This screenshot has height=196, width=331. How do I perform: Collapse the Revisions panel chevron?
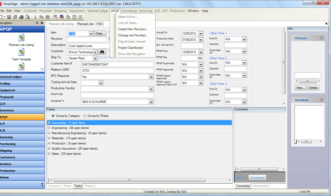click(x=321, y=100)
